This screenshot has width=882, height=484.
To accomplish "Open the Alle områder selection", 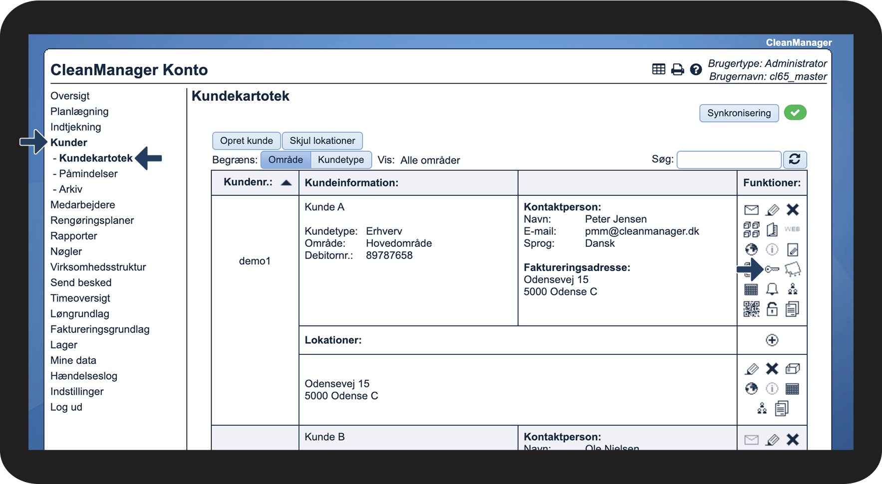I will coord(430,161).
